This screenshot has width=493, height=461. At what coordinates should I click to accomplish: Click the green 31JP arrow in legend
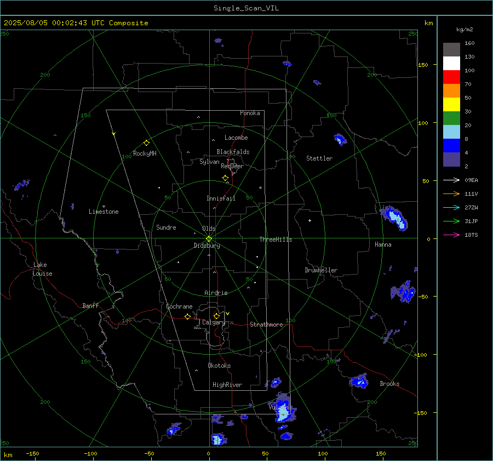[x=451, y=221]
